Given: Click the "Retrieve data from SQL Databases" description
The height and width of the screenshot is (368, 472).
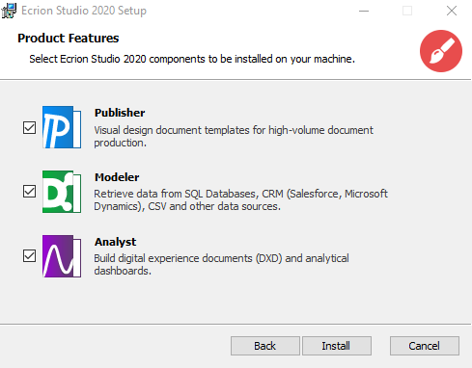Looking at the screenshot, I should pos(240,199).
